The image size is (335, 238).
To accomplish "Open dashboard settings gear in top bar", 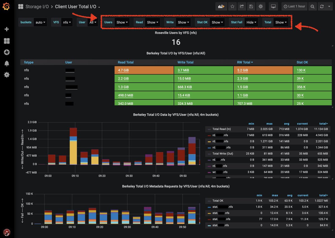I will (261, 6).
